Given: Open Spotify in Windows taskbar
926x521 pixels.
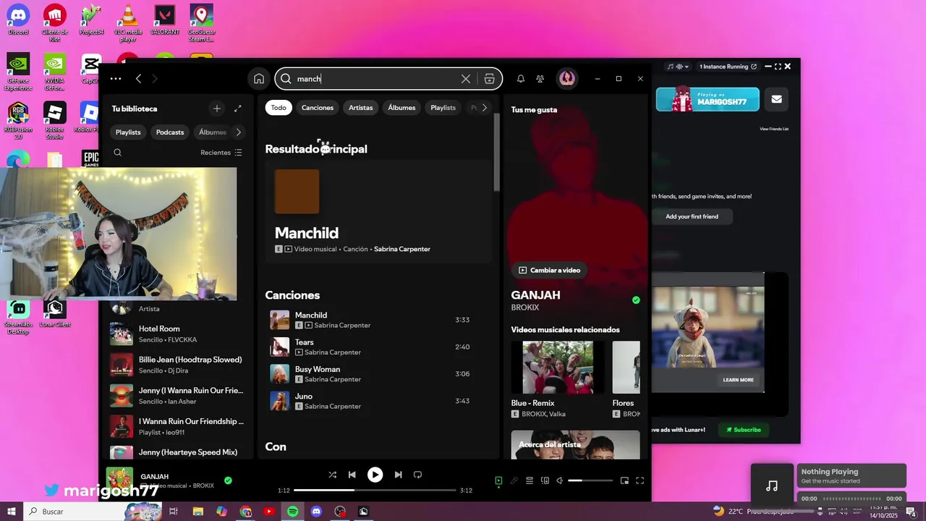Looking at the screenshot, I should tap(293, 512).
